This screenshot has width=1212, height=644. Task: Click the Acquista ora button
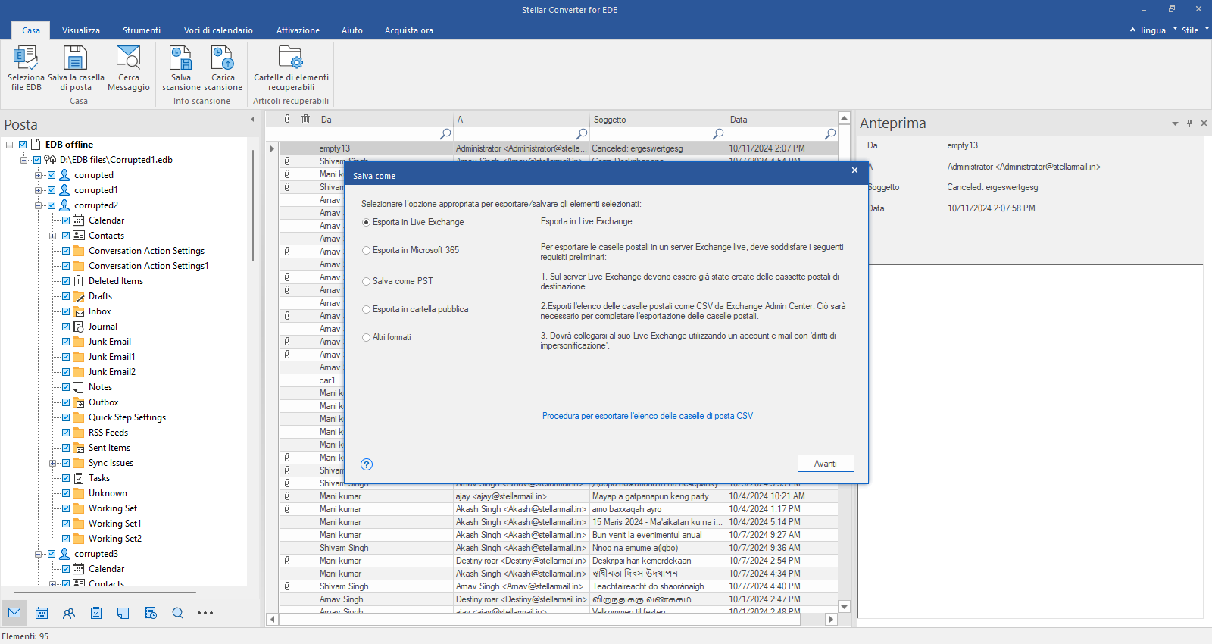coord(409,30)
